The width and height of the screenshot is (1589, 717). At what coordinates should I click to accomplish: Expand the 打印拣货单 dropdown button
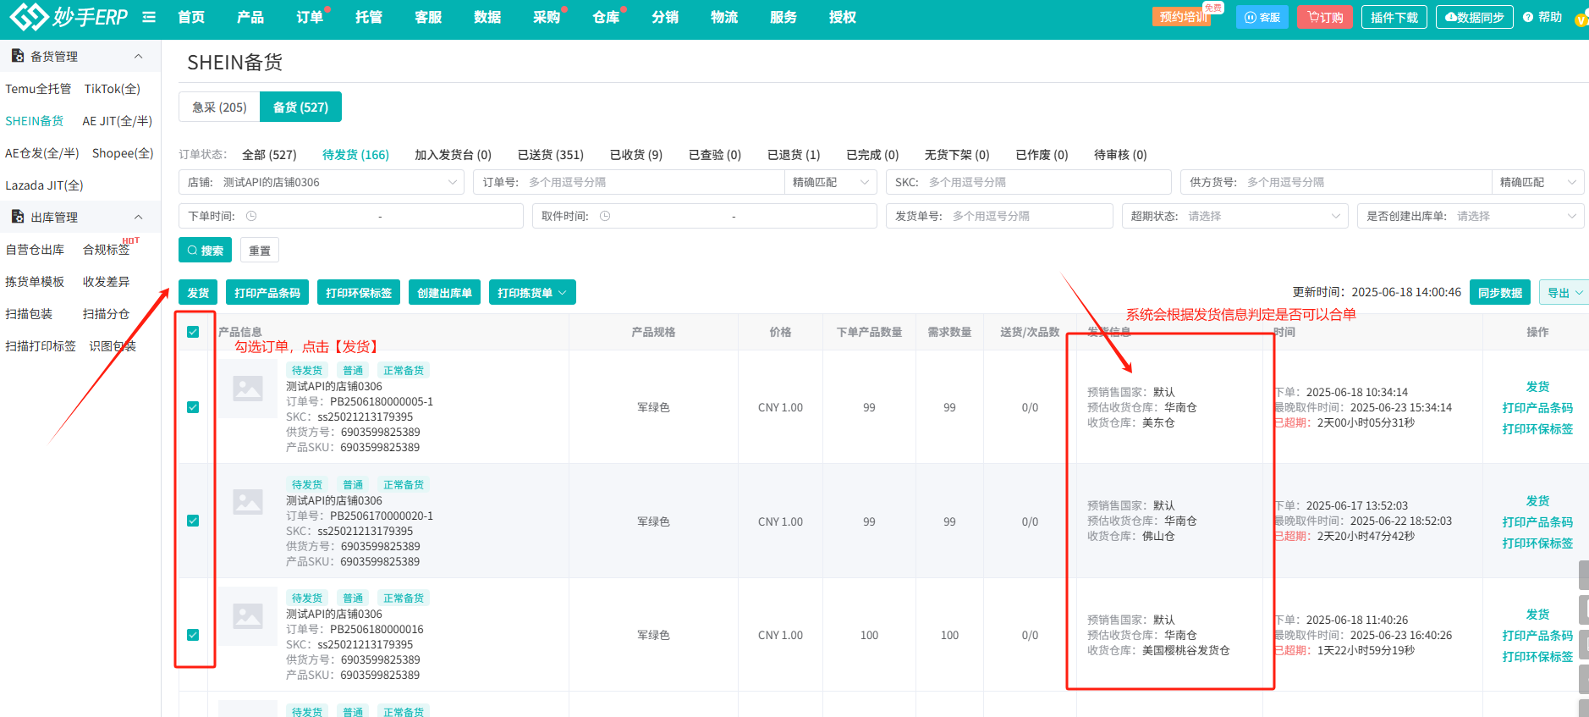[532, 293]
